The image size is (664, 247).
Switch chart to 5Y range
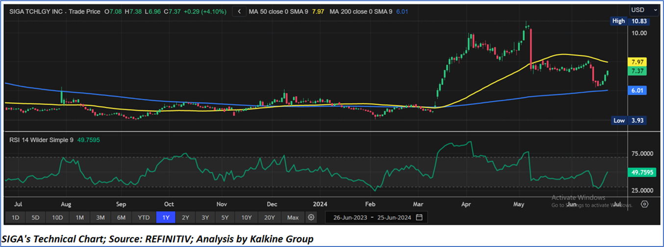click(x=225, y=217)
